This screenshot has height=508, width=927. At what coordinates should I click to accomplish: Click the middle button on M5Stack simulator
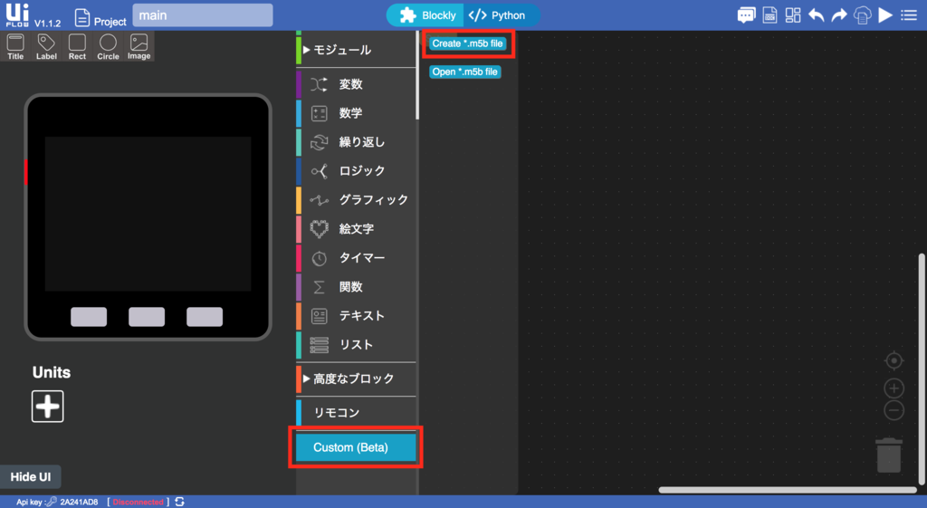147,317
